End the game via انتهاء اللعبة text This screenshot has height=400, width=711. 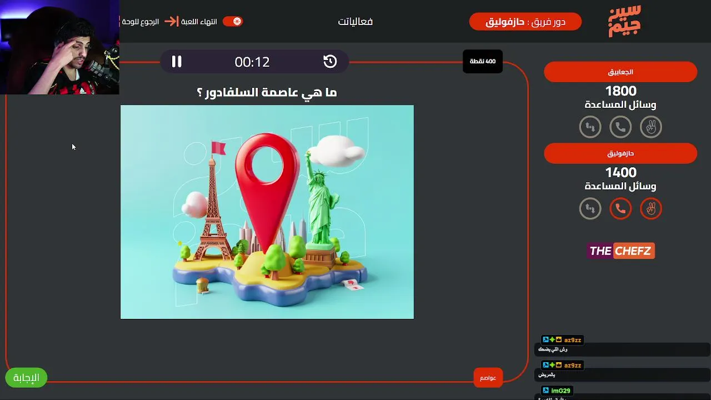(199, 22)
